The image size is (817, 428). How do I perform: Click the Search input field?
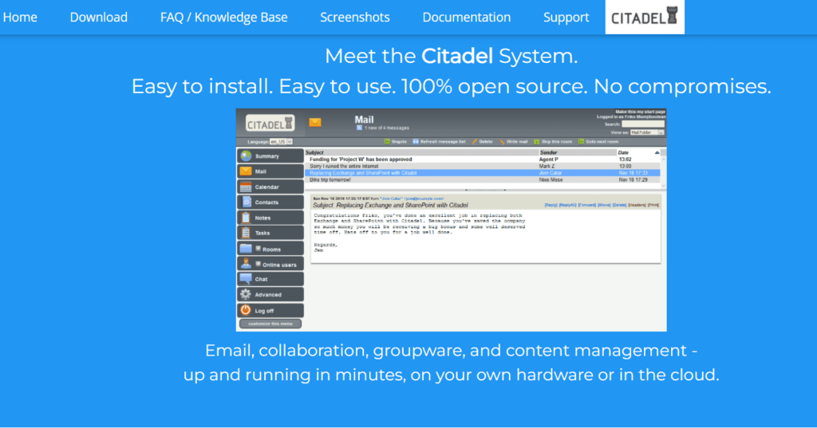pyautogui.click(x=643, y=124)
